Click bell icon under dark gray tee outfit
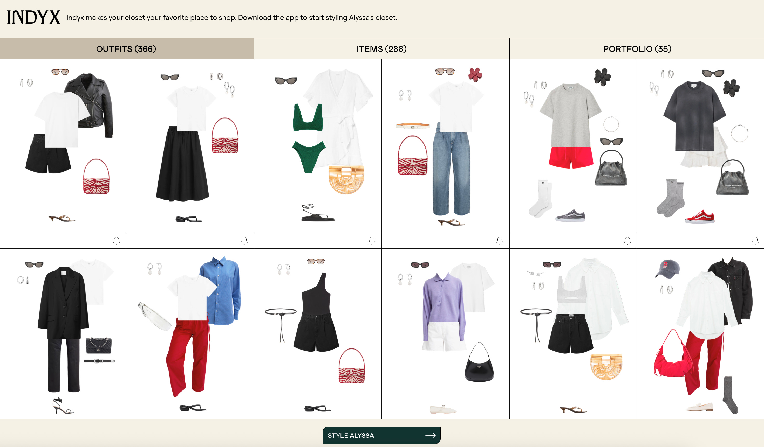The image size is (764, 447). click(755, 240)
